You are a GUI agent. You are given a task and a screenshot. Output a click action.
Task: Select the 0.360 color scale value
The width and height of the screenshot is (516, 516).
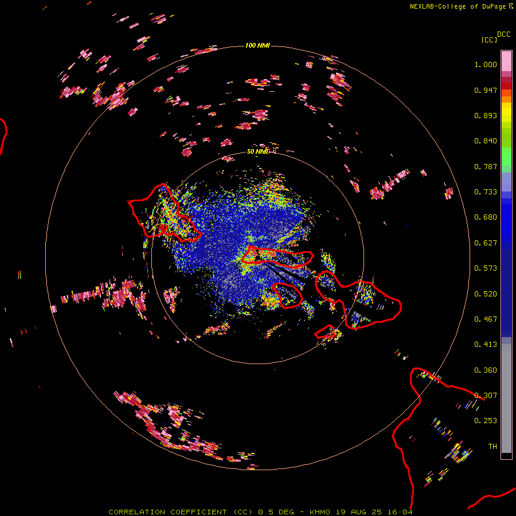pyautogui.click(x=486, y=370)
